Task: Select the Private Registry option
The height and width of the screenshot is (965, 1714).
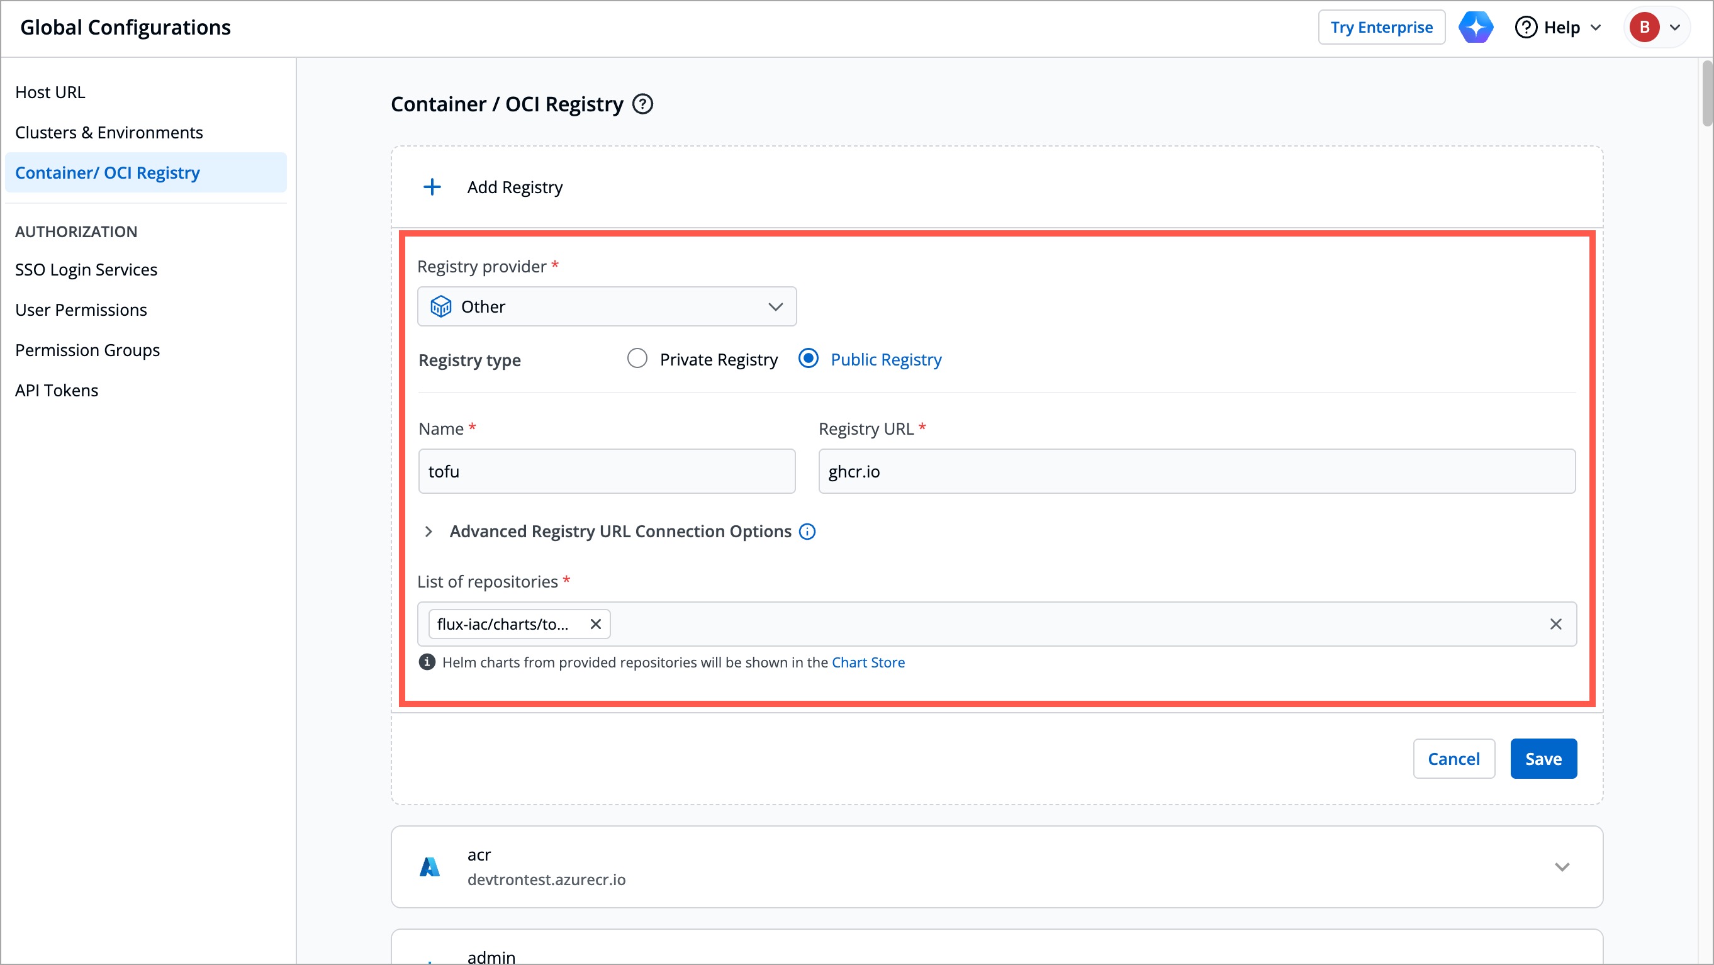Action: [x=637, y=359]
